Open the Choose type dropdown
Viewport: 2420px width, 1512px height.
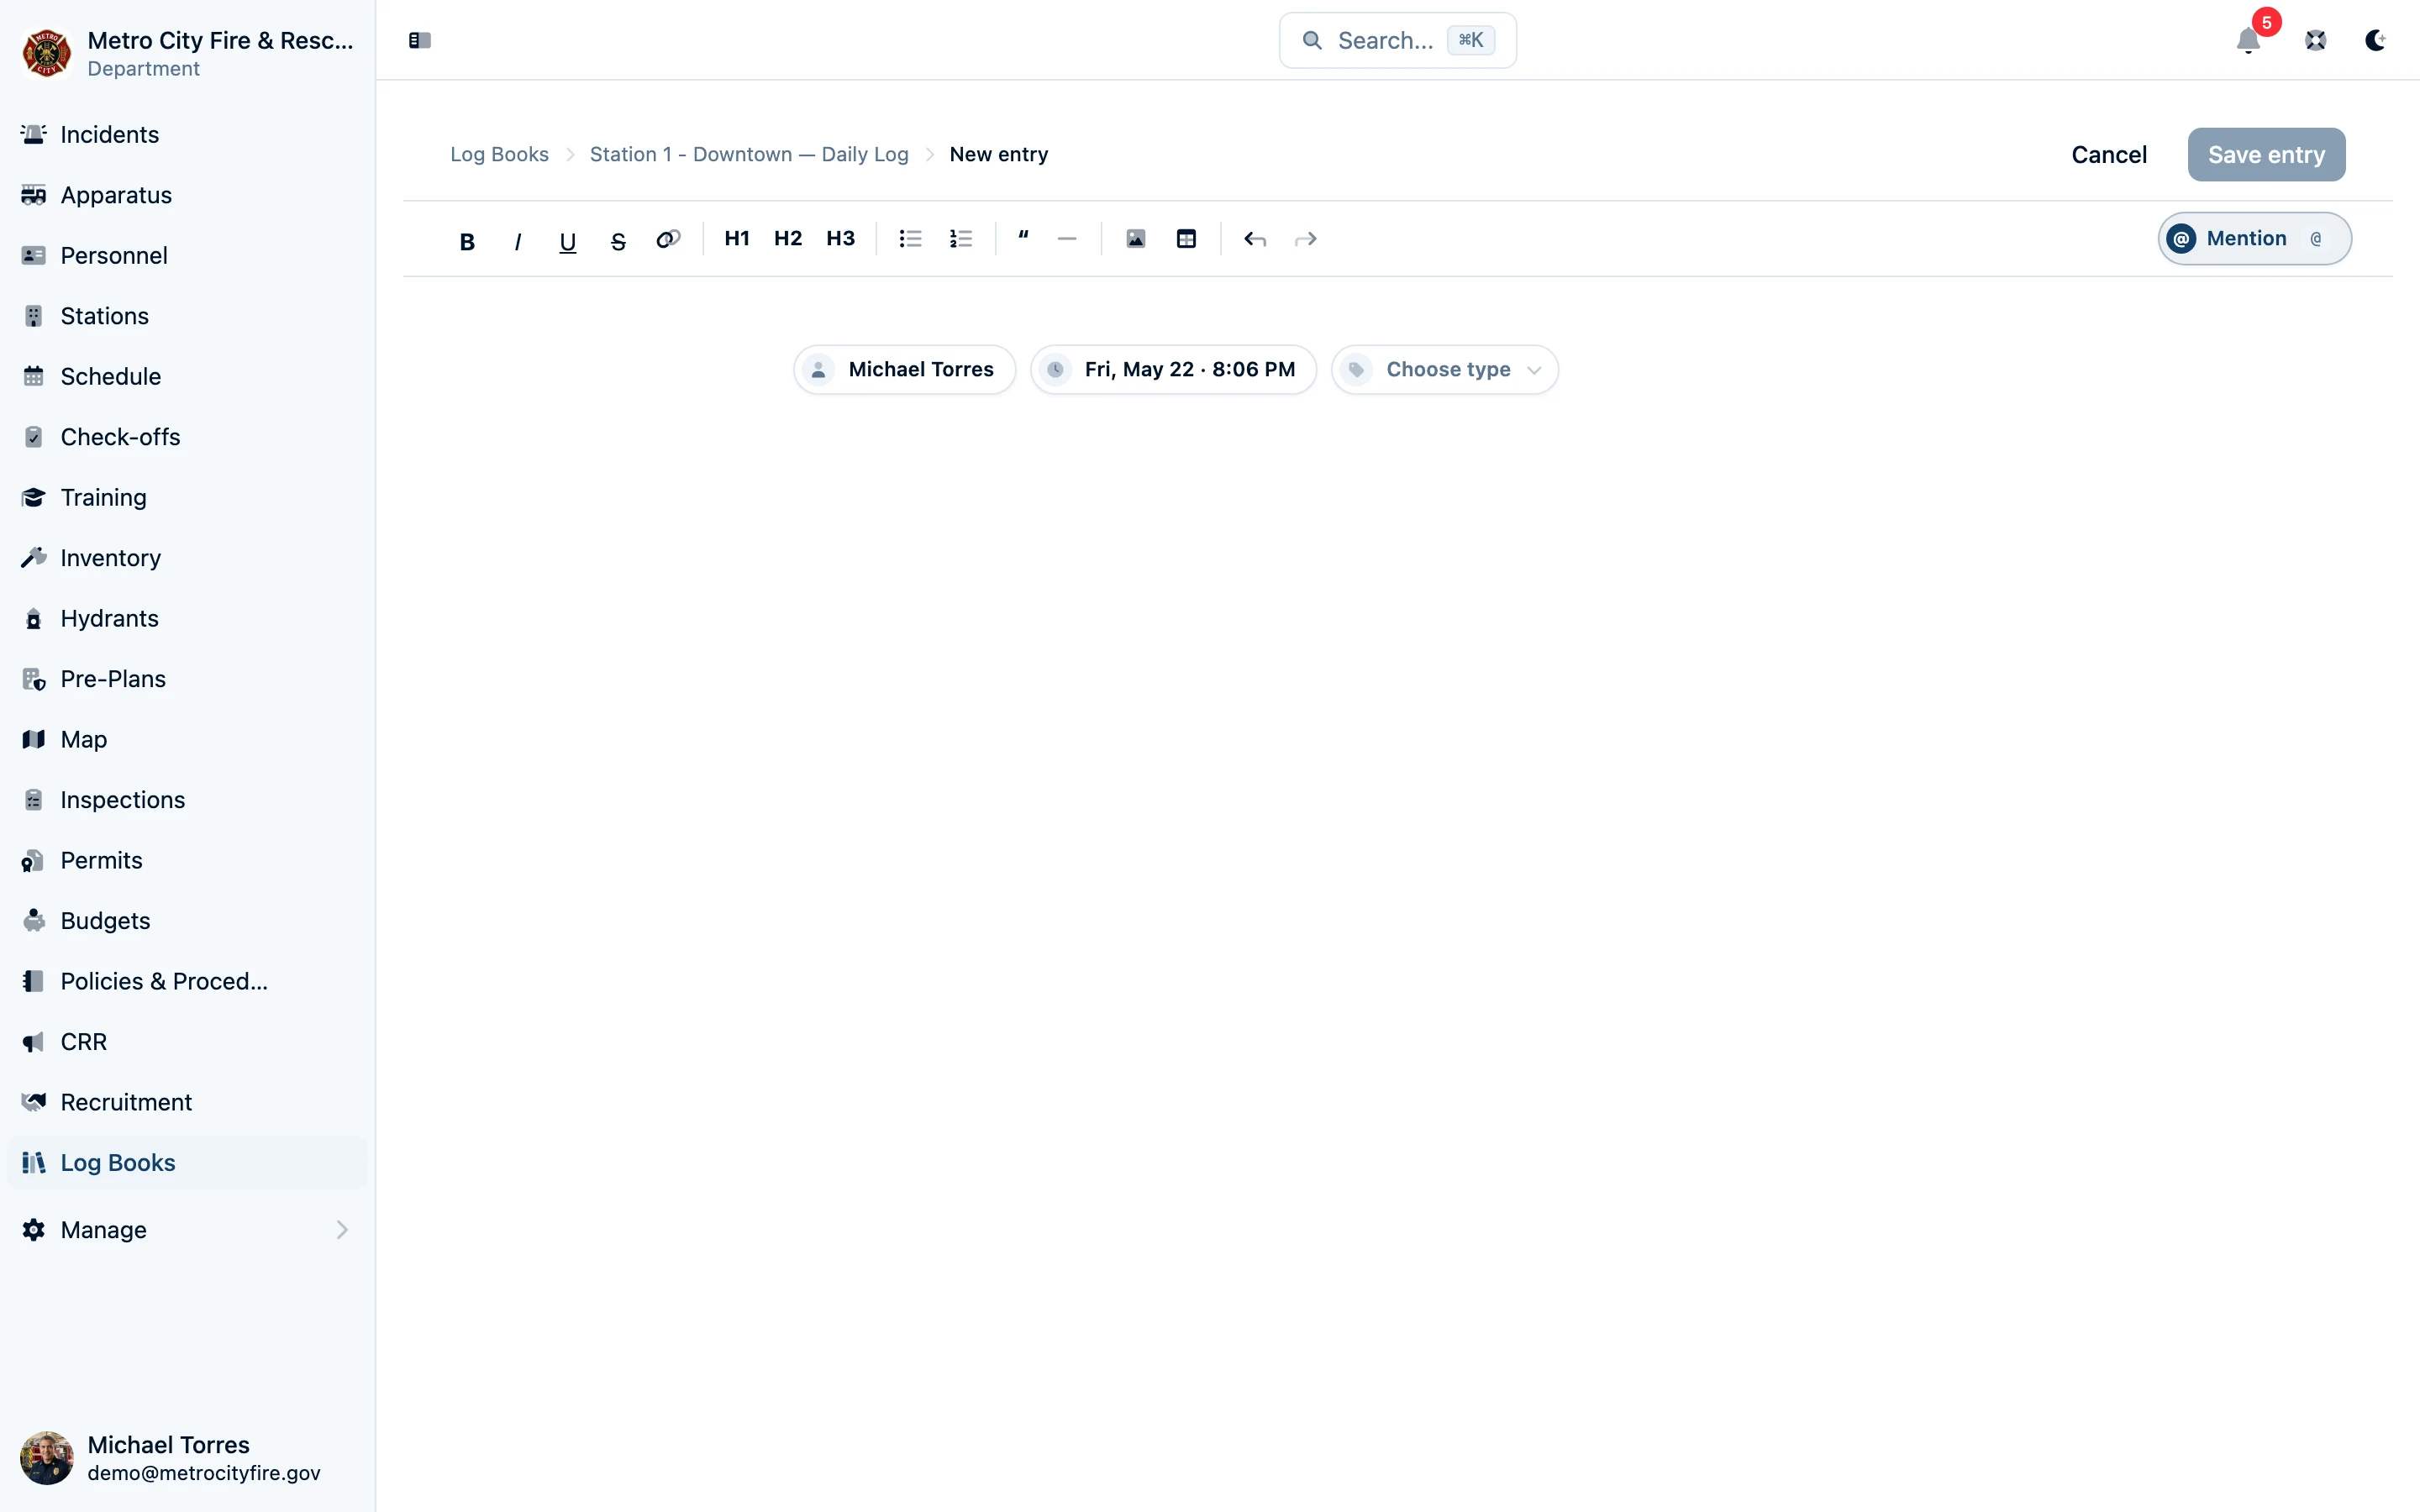click(x=1445, y=370)
